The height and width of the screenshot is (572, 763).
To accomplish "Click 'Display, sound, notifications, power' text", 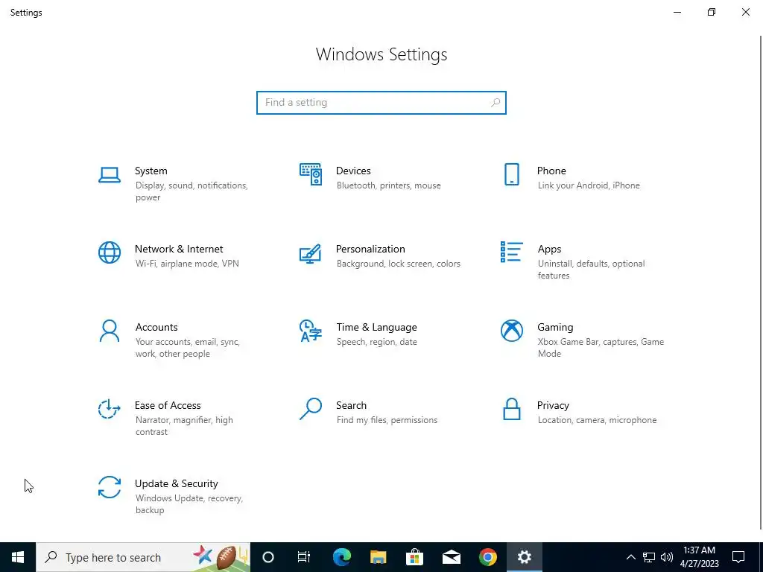I will [191, 191].
